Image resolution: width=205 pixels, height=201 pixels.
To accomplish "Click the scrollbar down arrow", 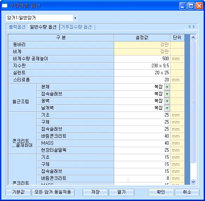I will point(193,182).
